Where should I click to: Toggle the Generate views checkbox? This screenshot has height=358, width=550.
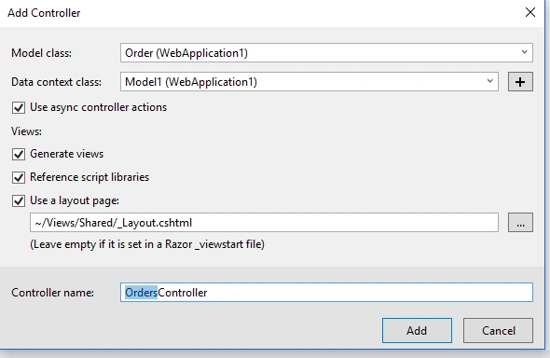pyautogui.click(x=19, y=154)
